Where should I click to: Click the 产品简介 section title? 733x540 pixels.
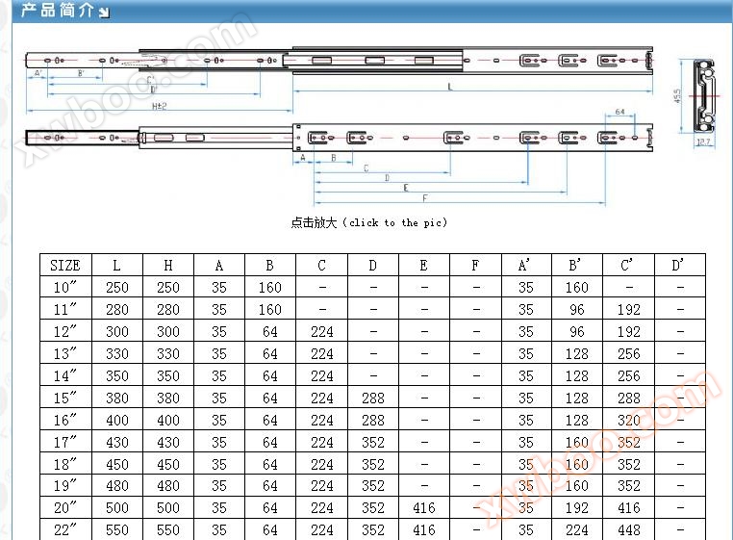pos(56,12)
